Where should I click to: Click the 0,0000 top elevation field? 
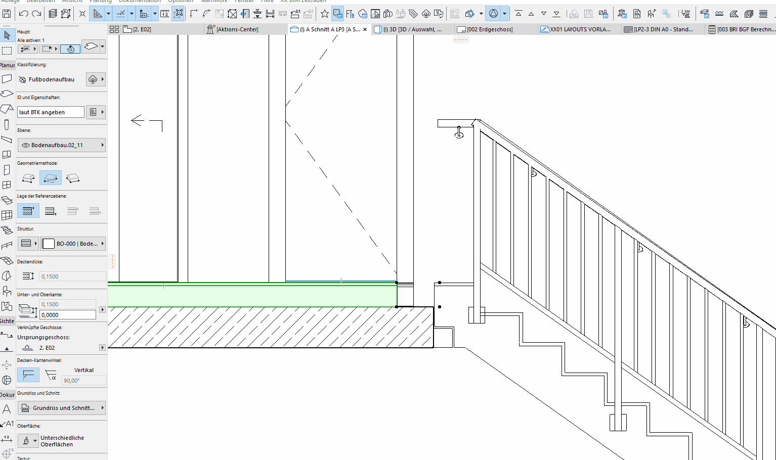pos(68,314)
